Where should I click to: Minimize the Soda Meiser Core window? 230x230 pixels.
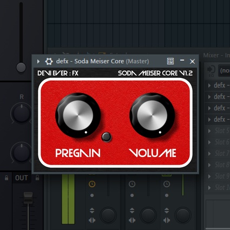[182, 60]
